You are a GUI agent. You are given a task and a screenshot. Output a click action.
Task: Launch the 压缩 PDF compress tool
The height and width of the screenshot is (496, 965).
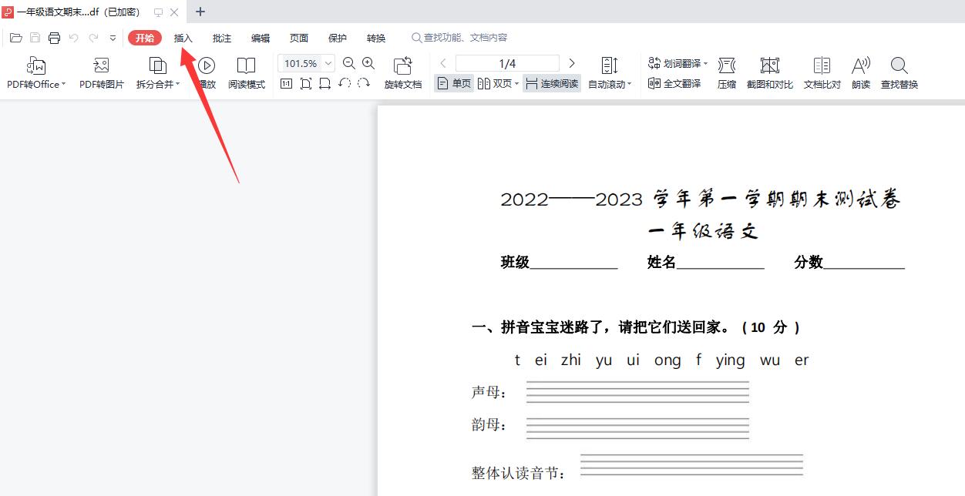(x=726, y=73)
